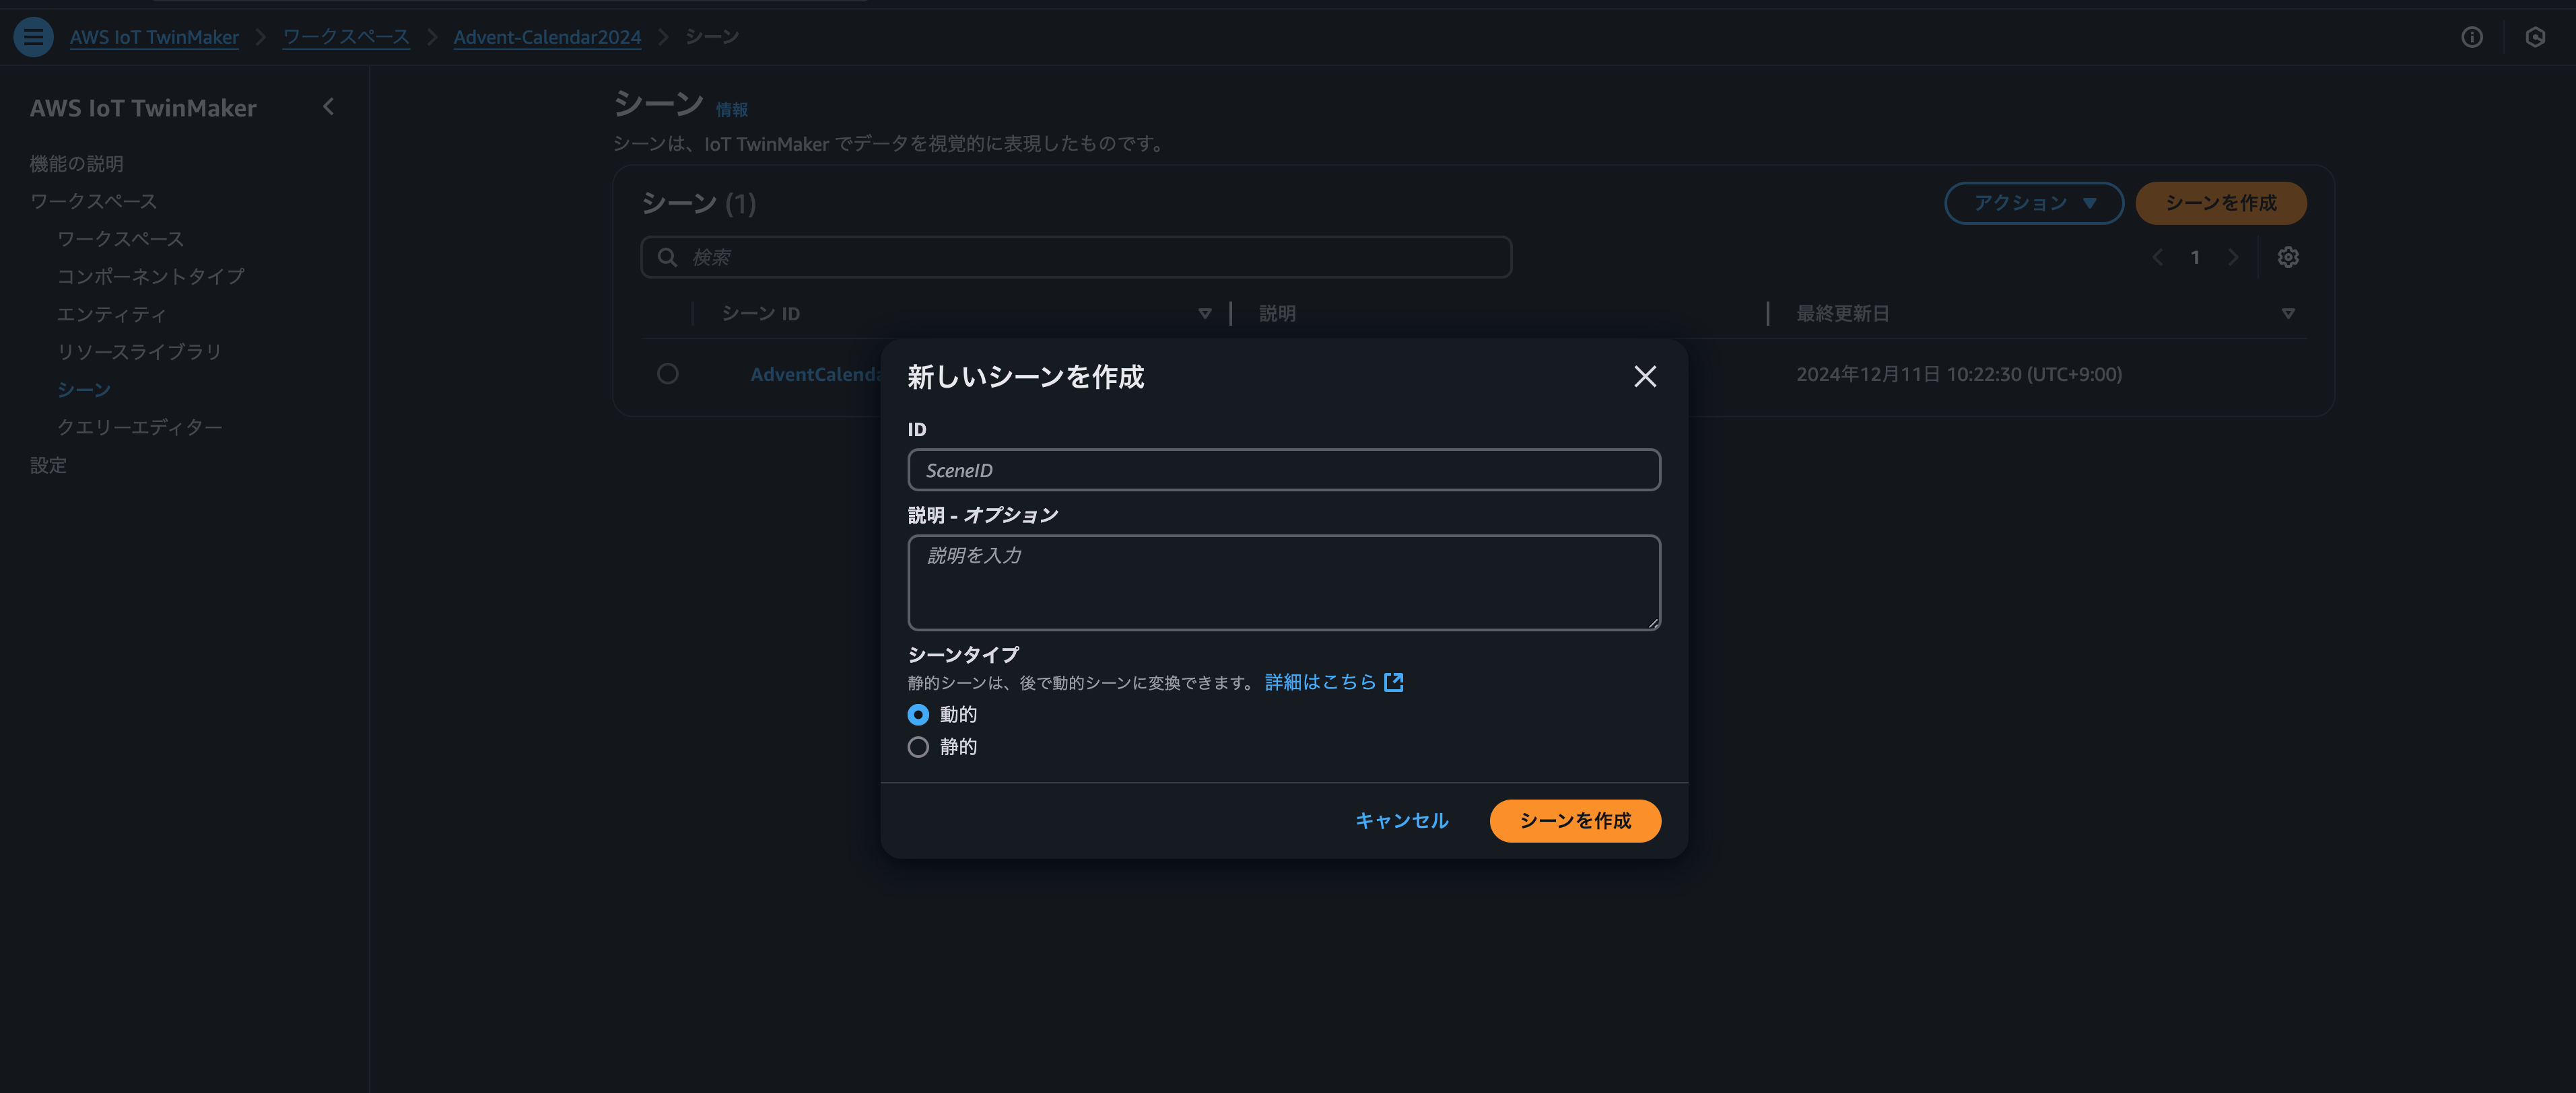Close the 新しいシーンを作成 dialog with X
The width and height of the screenshot is (2576, 1093).
tap(1646, 377)
